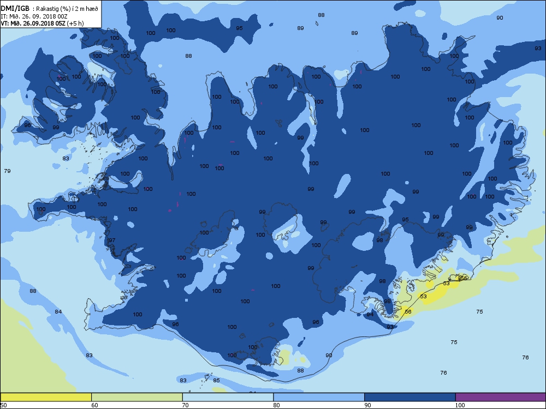The height and width of the screenshot is (409, 546).
Task: Click the yellow 50–60 legend swatch
Action: [46, 397]
